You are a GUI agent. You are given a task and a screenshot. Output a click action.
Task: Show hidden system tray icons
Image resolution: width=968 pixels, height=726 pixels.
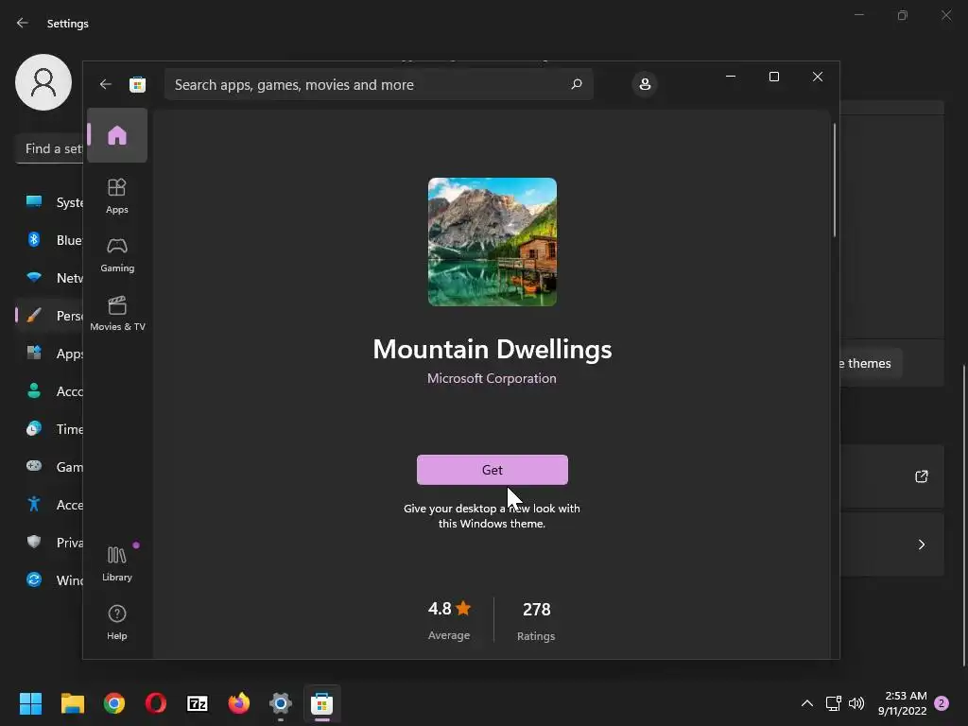(807, 703)
